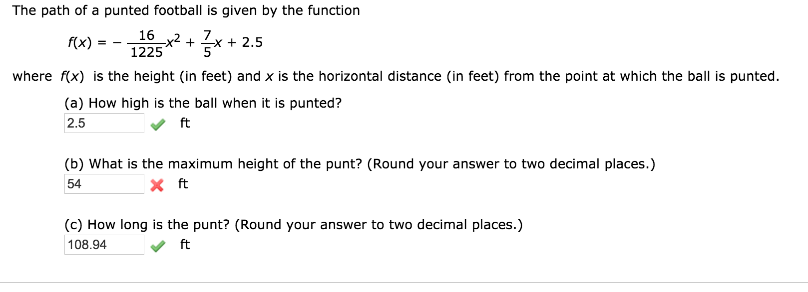Click the answer field containing 108.94
Viewport: 808px width, 292px height.
tap(103, 244)
